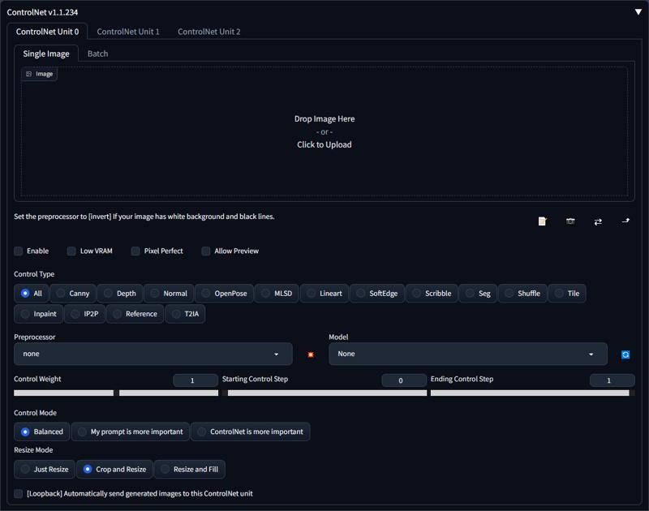This screenshot has width=649, height=511.
Task: Click the Starting Control Step value field
Action: pos(403,380)
